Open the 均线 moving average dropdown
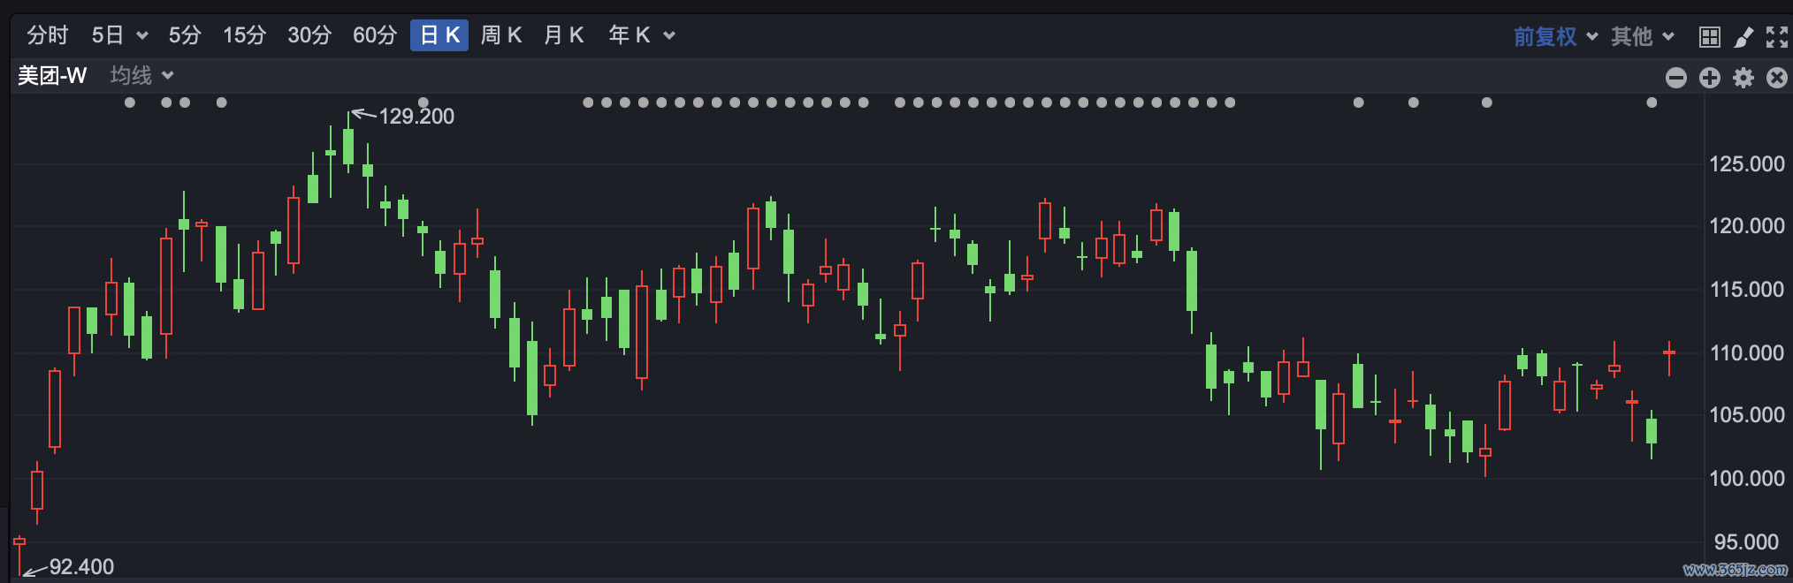Screen dimensions: 1793x583 click(x=141, y=76)
